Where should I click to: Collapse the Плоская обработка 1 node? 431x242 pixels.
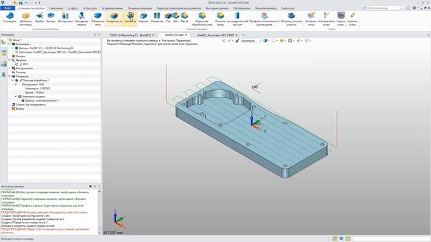coord(13,81)
